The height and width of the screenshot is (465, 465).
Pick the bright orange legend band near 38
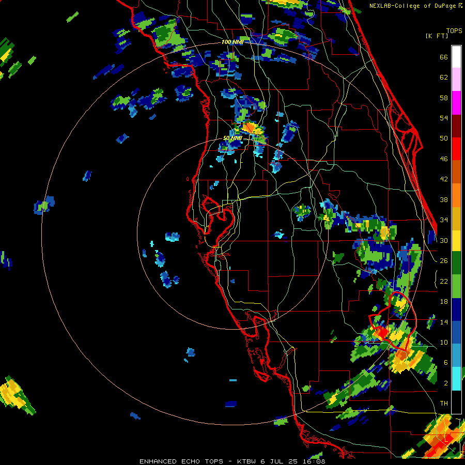456,195
